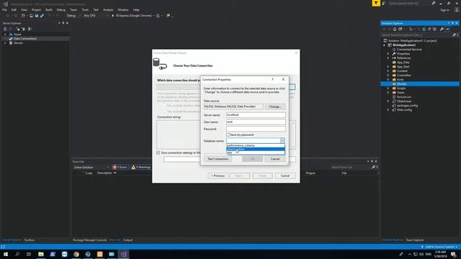Image resolution: width=461 pixels, height=259 pixels.
Task: Switch to the Team Explorer tab
Action: [x=415, y=240]
